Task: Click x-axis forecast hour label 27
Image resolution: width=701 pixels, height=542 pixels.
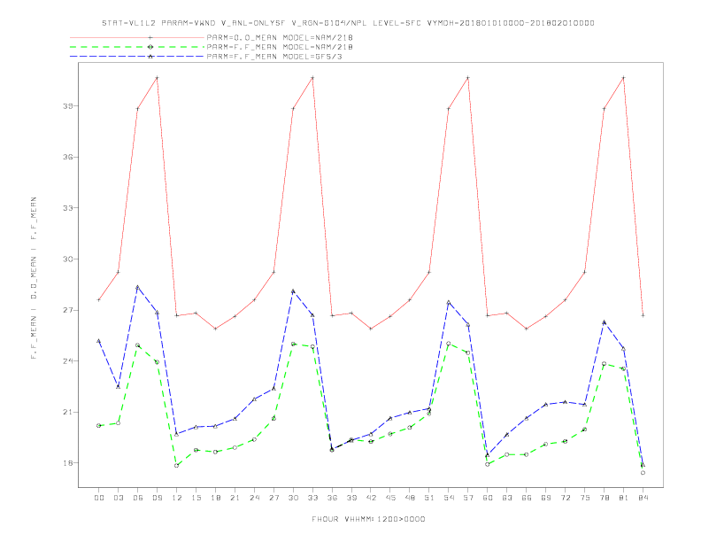Action: click(x=273, y=498)
